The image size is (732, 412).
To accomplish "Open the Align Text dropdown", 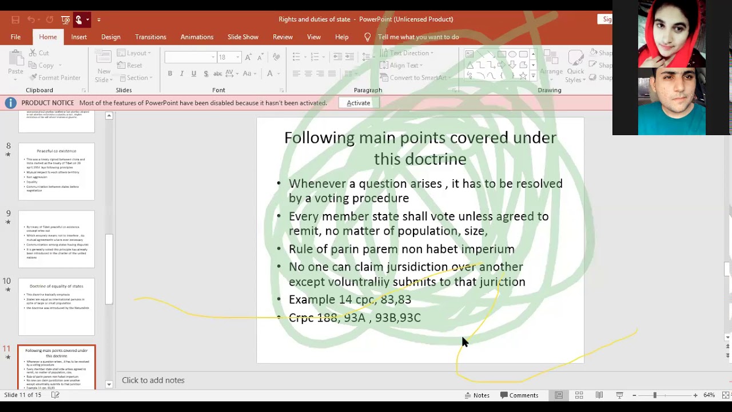I will click(x=401, y=65).
